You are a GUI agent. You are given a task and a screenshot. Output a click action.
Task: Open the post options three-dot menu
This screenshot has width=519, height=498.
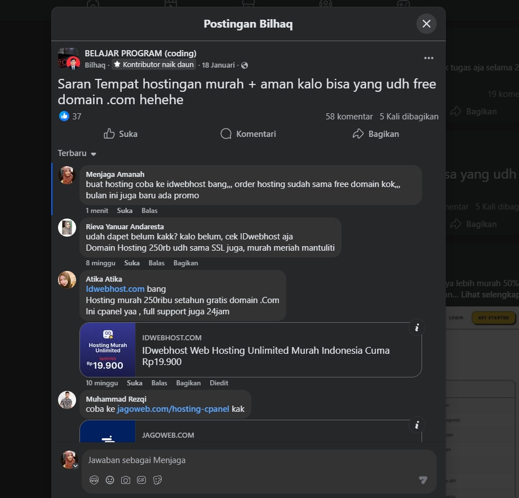(429, 58)
